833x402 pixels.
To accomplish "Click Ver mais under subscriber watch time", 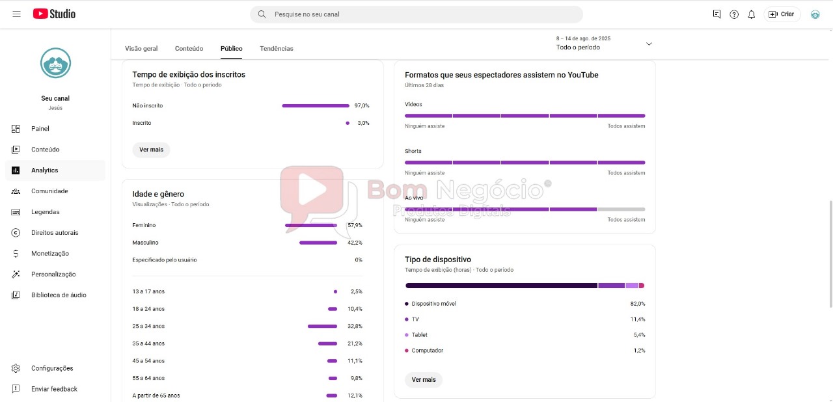I will coord(151,150).
